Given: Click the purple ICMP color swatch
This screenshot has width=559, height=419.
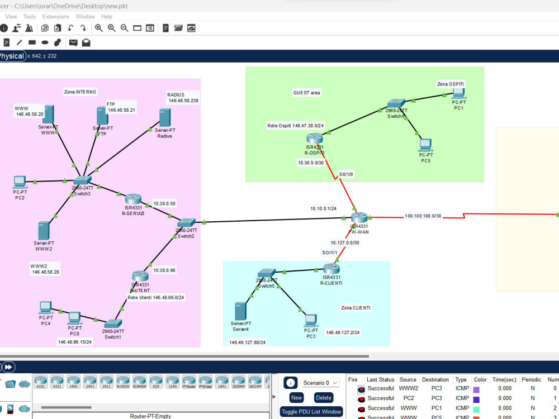Looking at the screenshot, I should (479, 388).
